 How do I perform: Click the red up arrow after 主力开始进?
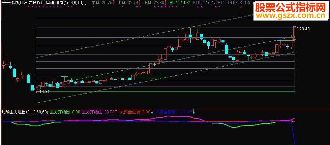[x=116, y=112]
